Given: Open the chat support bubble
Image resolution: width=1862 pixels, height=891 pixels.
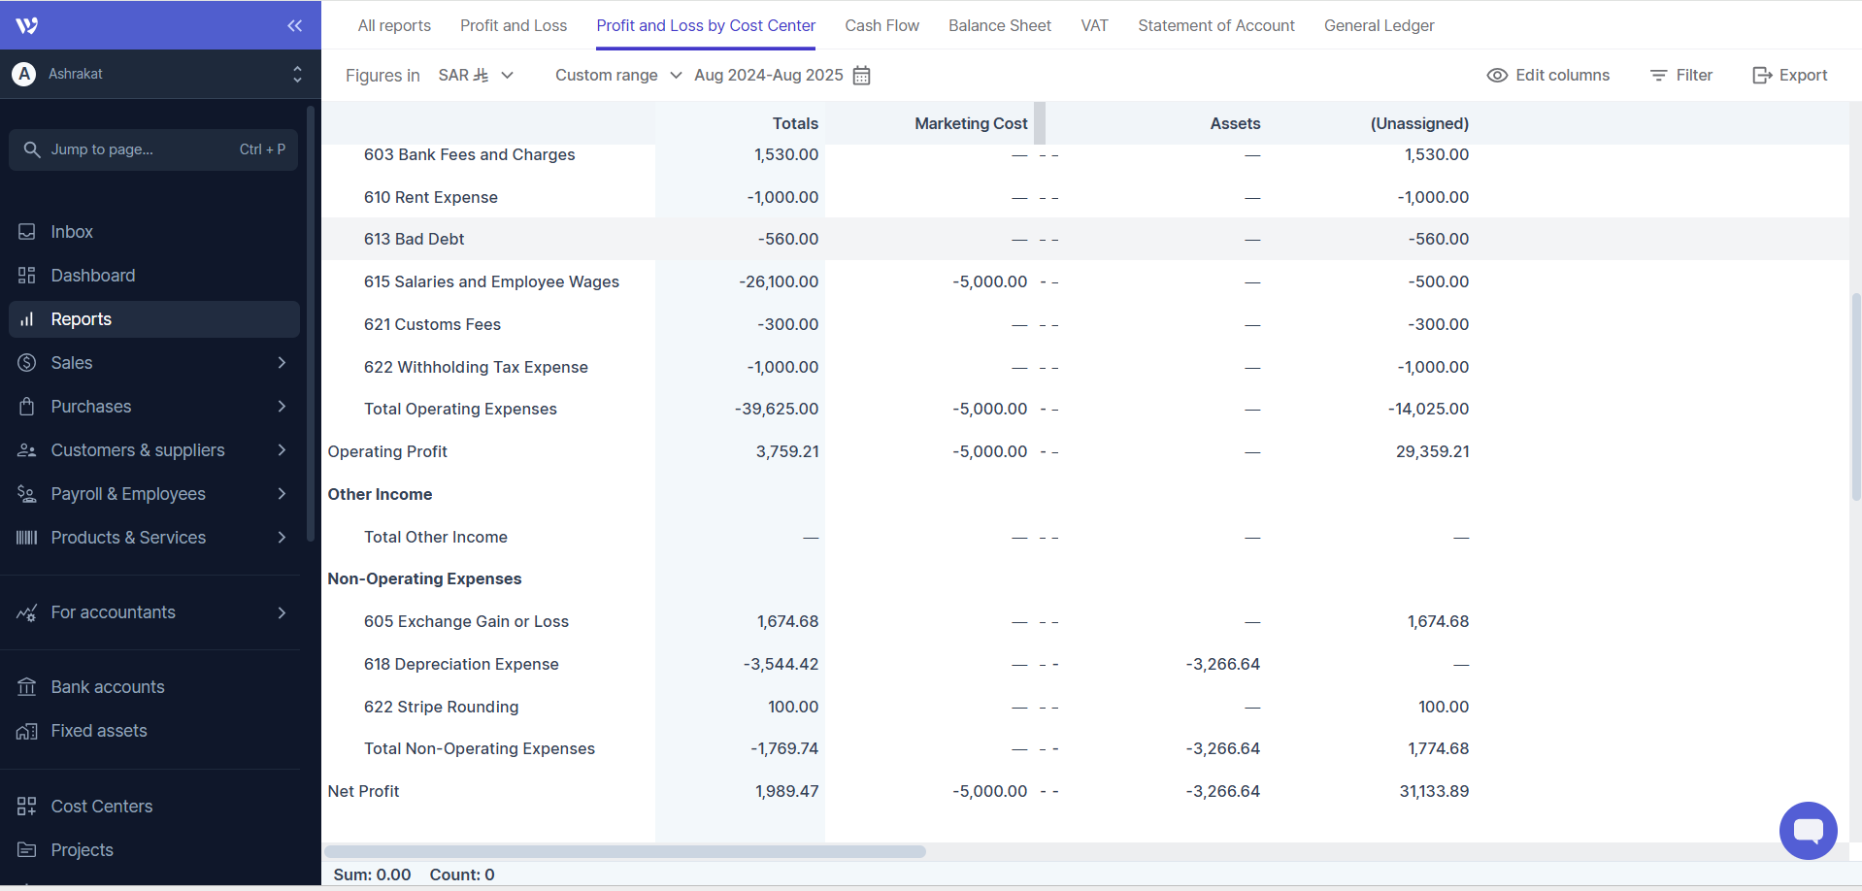Looking at the screenshot, I should (x=1807, y=831).
